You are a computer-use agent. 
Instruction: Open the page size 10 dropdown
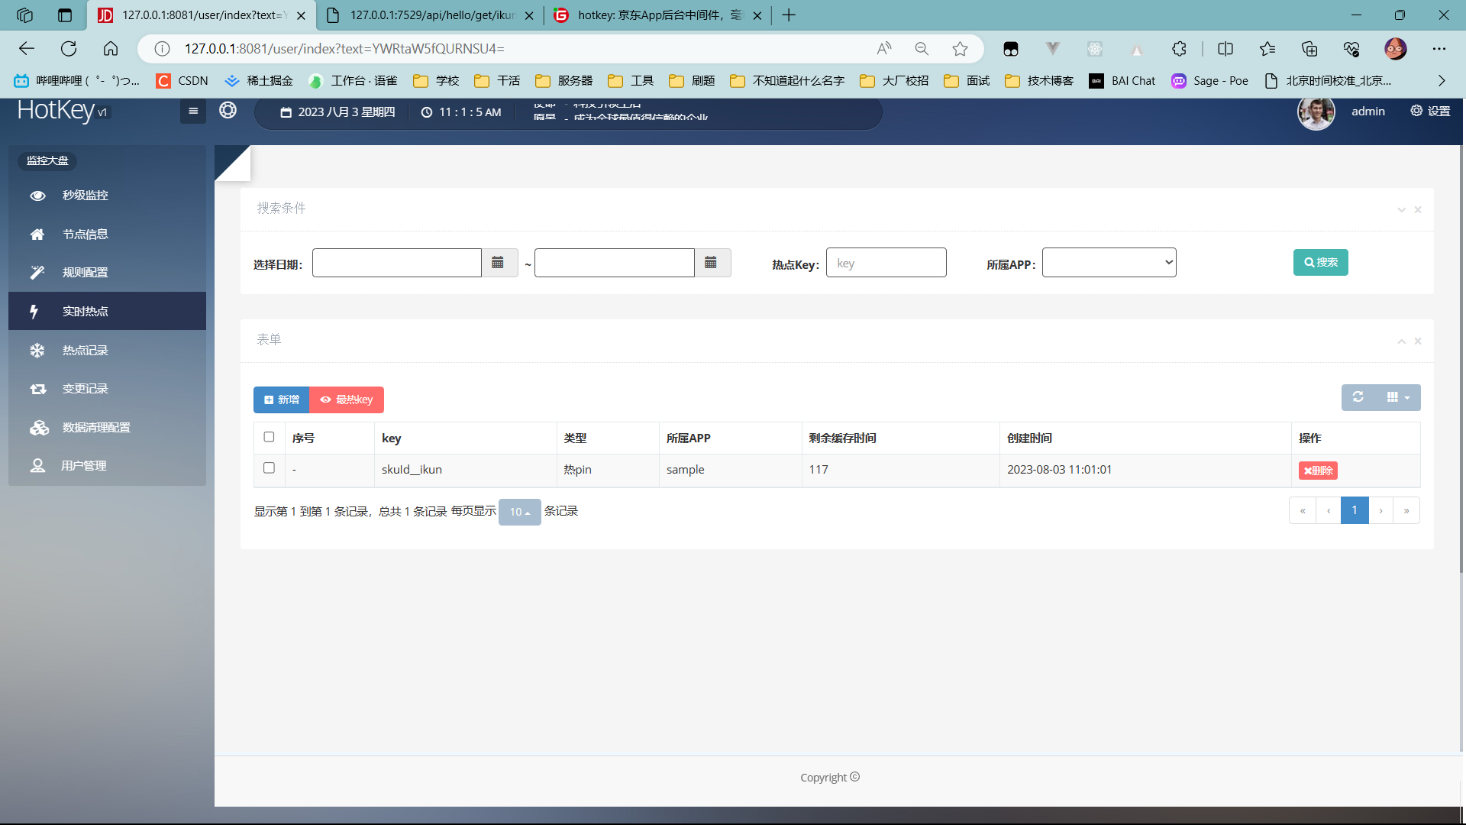click(x=519, y=512)
